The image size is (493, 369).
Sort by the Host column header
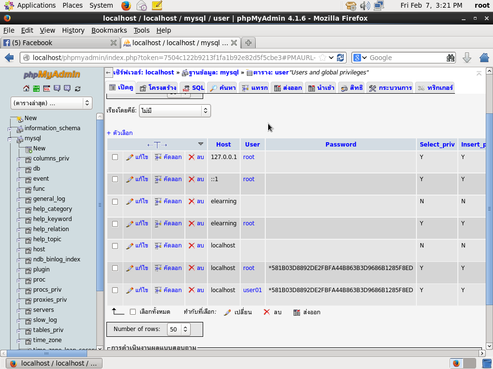pos(223,145)
